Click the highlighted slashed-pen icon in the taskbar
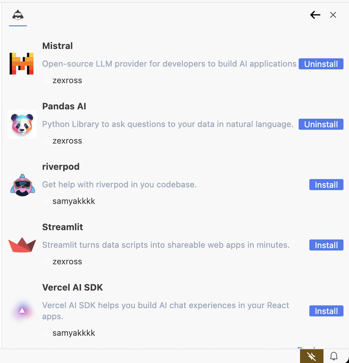Viewport: 349px width, 363px height. 311,356
